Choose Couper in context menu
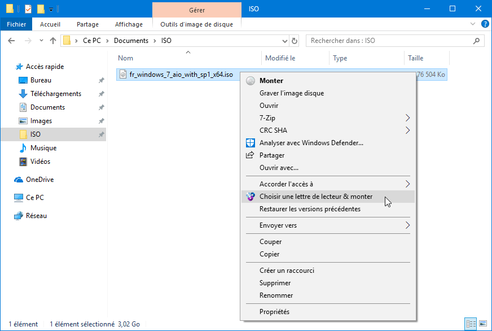The height and width of the screenshot is (331, 492). tap(270, 242)
